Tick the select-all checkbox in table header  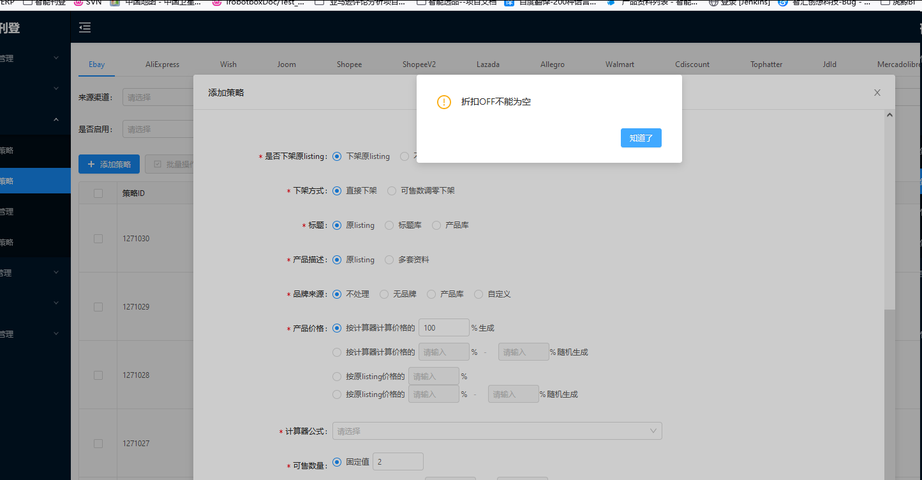(x=98, y=193)
